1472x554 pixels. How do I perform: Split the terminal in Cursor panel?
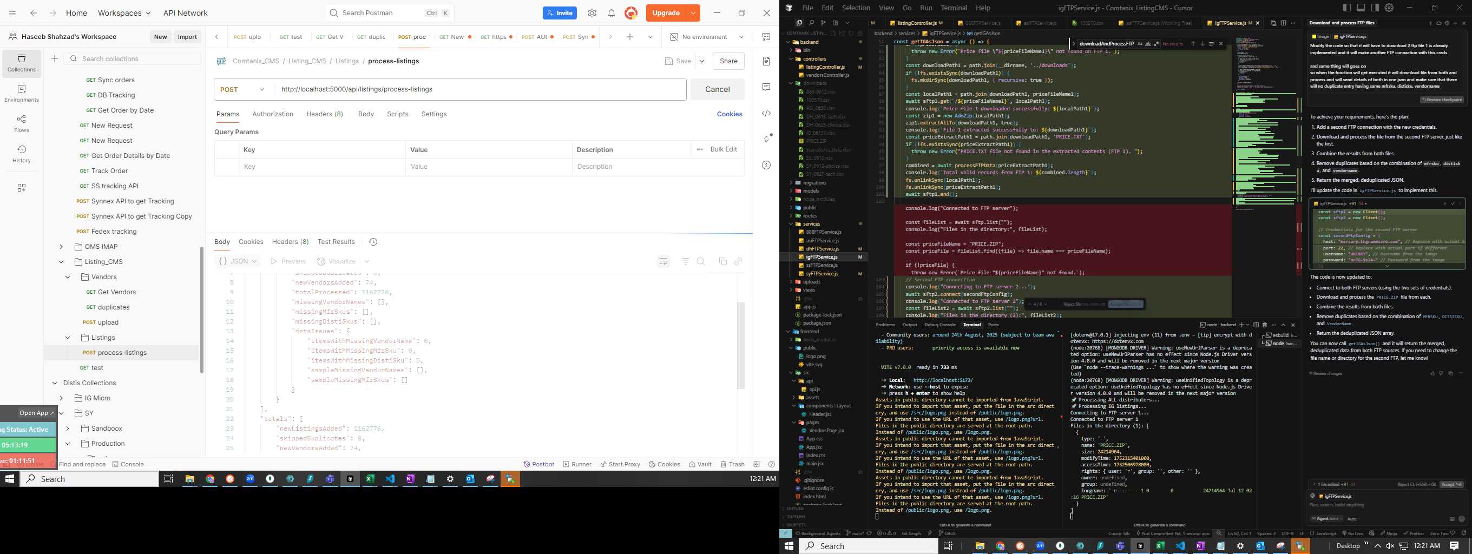(1256, 325)
